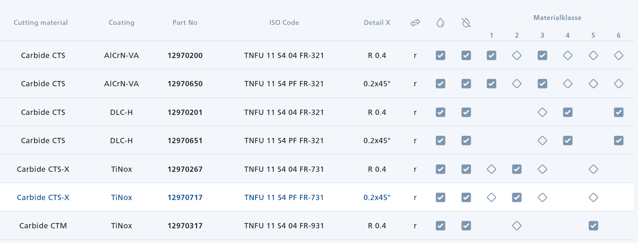Screen dimensions: 638x243
Task: Toggle class 6 checkbox for part 12970651
Action: click(x=618, y=141)
